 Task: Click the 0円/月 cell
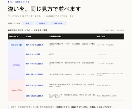pos(52,54)
